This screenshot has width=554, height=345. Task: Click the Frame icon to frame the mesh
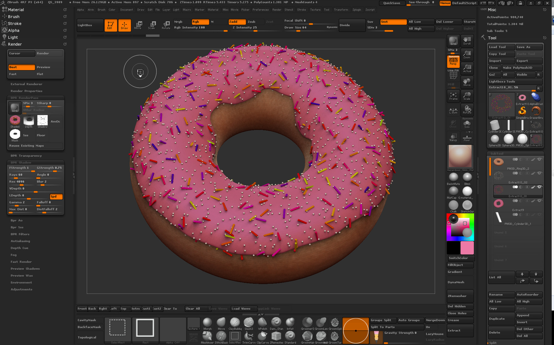[x=453, y=96]
